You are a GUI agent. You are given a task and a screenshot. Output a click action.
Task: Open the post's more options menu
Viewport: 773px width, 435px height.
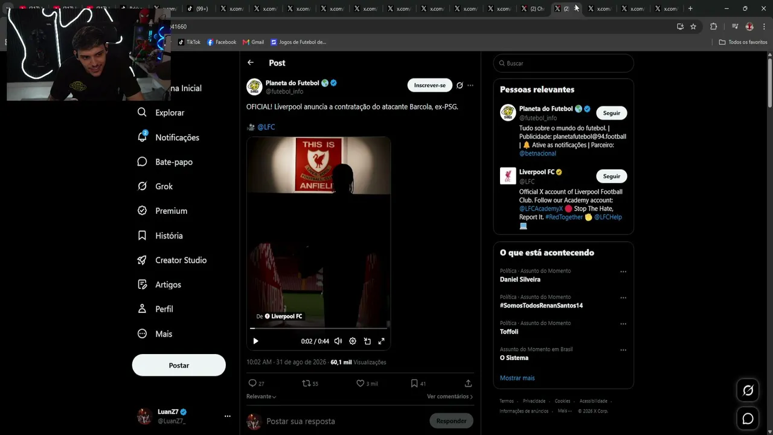pos(470,86)
